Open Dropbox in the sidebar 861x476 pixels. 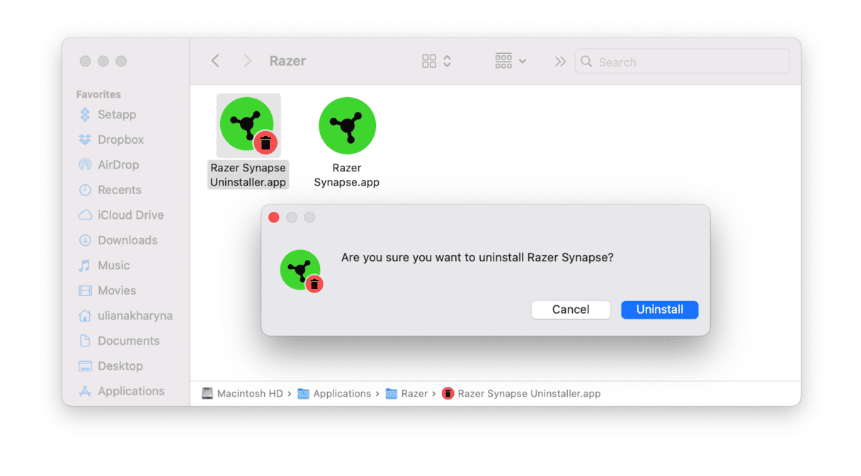point(120,140)
